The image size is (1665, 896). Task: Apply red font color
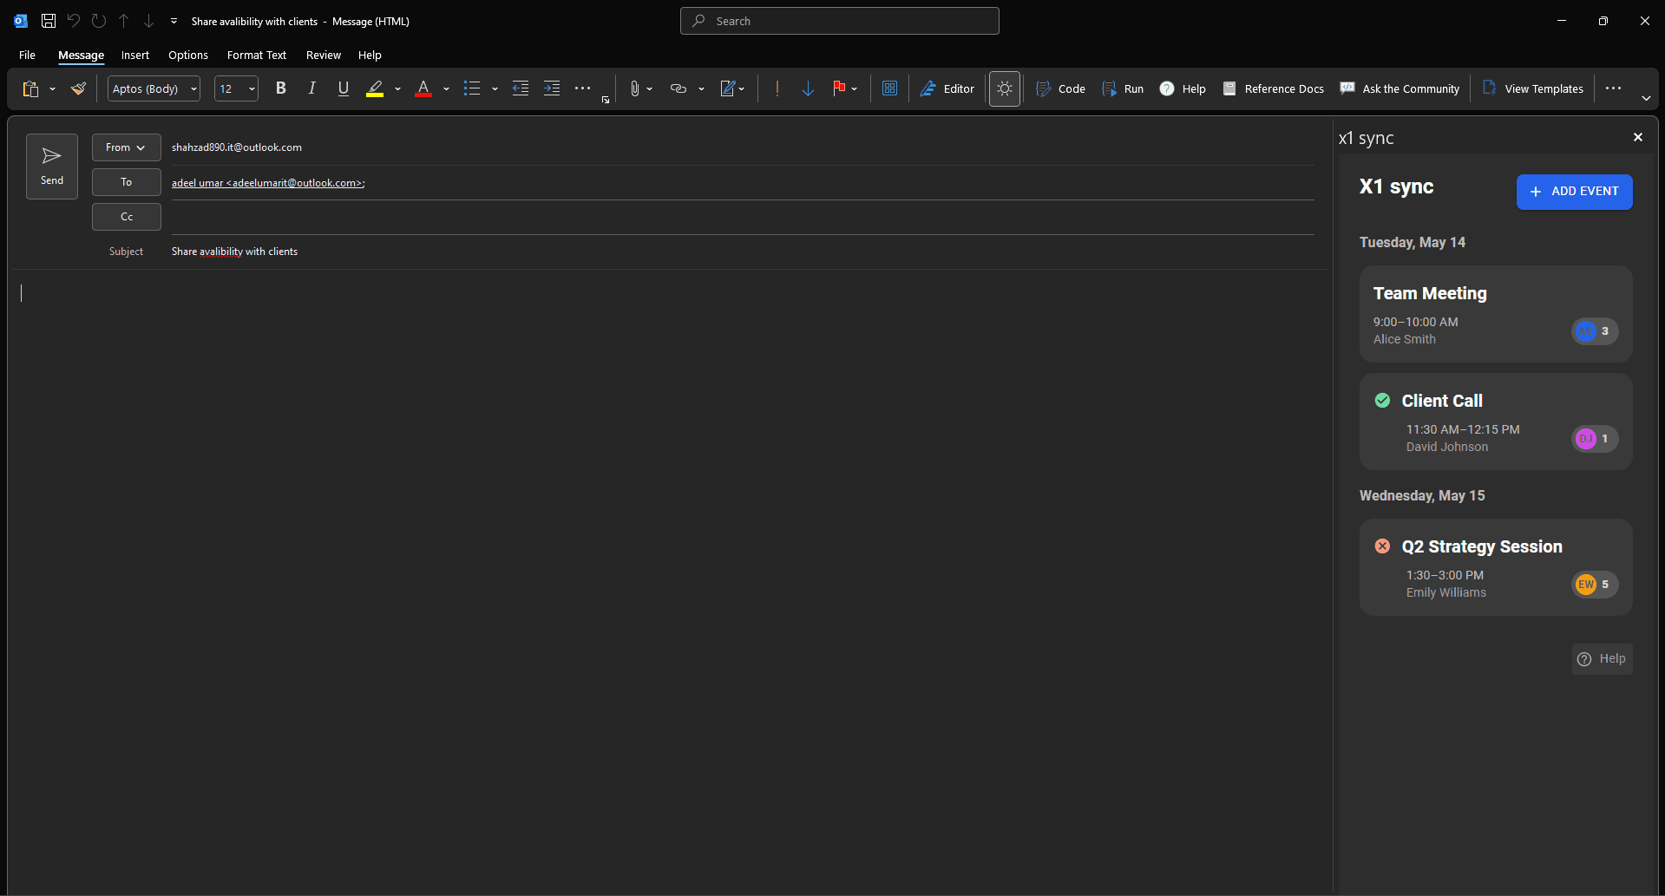pos(423,88)
